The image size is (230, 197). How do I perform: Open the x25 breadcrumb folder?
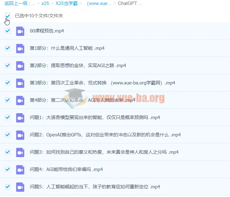pyautogui.click(x=46, y=4)
